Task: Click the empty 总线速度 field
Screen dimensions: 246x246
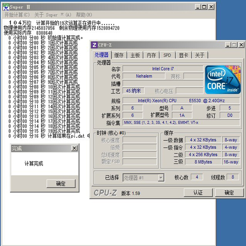Action: 140,155
